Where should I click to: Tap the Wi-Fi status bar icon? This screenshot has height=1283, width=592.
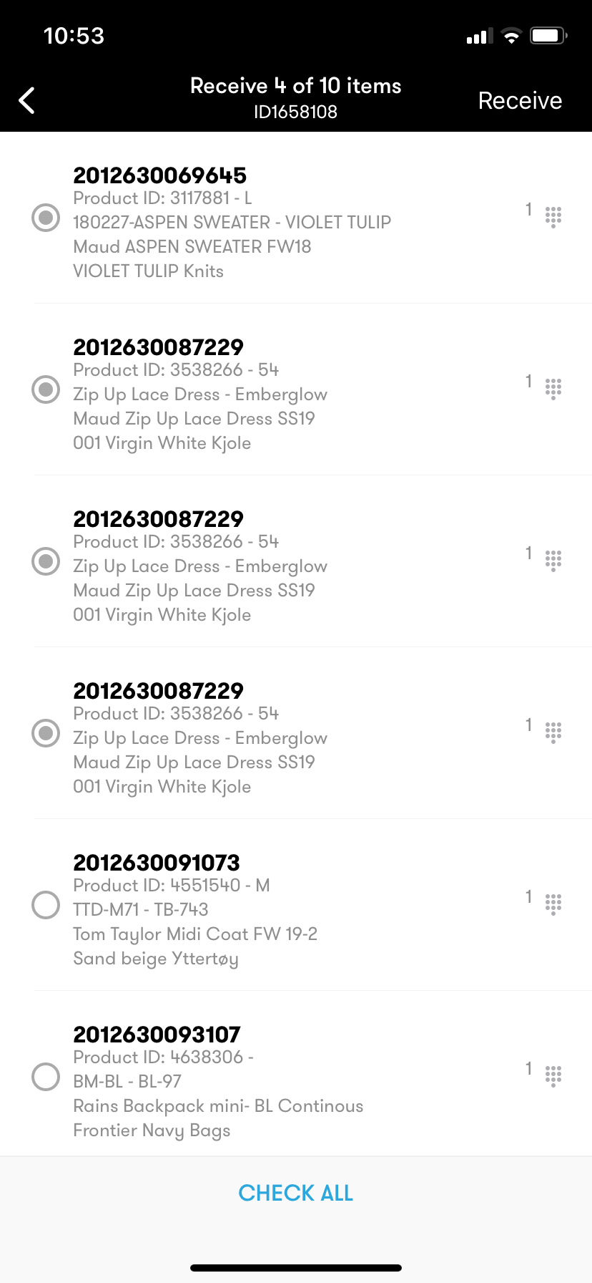tap(511, 36)
